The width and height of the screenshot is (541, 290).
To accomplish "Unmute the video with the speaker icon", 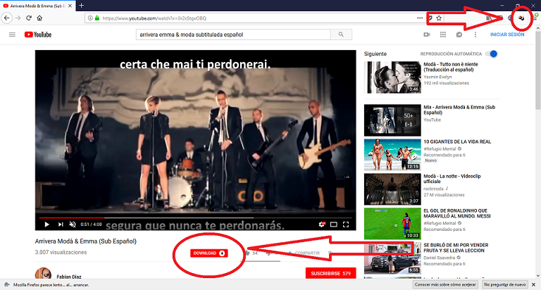I will 73,225.
